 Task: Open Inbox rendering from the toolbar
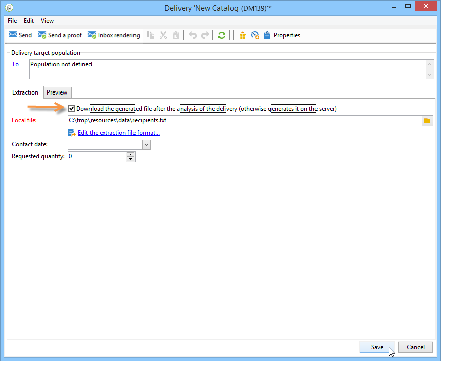[x=114, y=35]
